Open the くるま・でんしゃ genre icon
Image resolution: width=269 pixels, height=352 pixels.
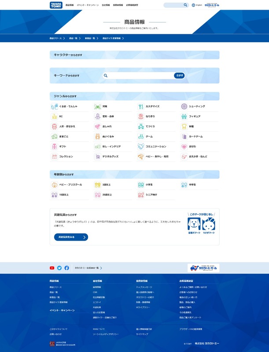click(x=54, y=106)
